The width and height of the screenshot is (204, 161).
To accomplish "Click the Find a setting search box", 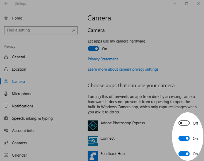I will pos(41,30).
